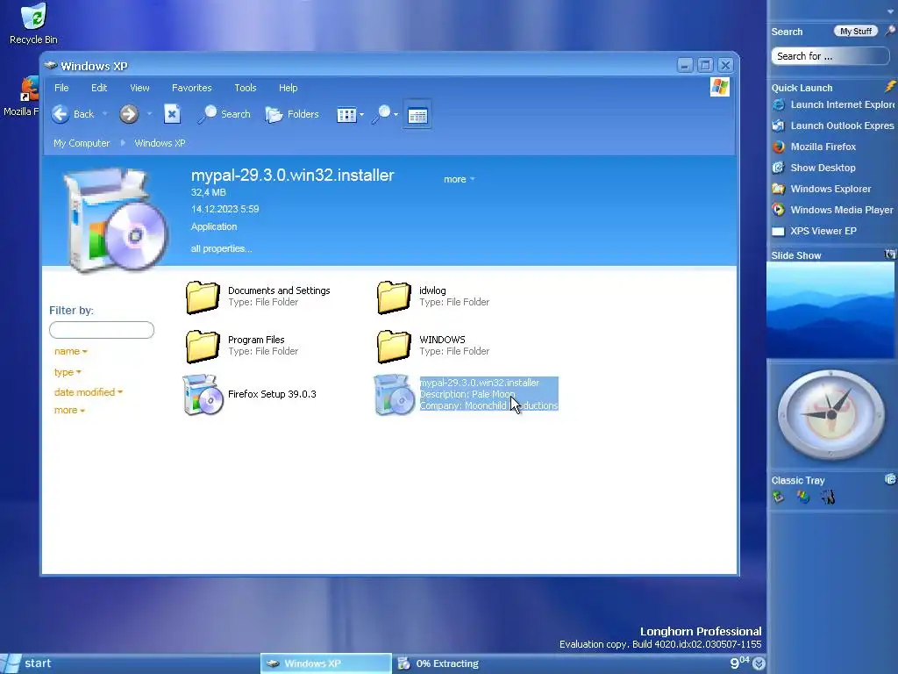Navigate to My Computer breadcrumb

pyautogui.click(x=82, y=143)
